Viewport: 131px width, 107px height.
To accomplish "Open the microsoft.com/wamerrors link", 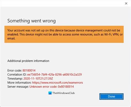I will 57,83.
